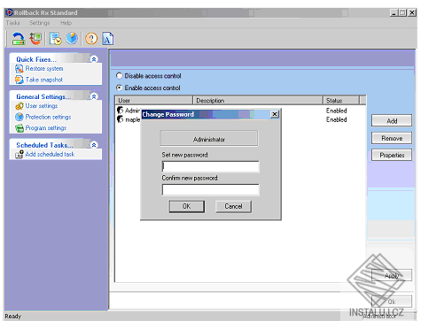The height and width of the screenshot is (336, 421).
Task: Open the Settings menu
Action: click(39, 23)
